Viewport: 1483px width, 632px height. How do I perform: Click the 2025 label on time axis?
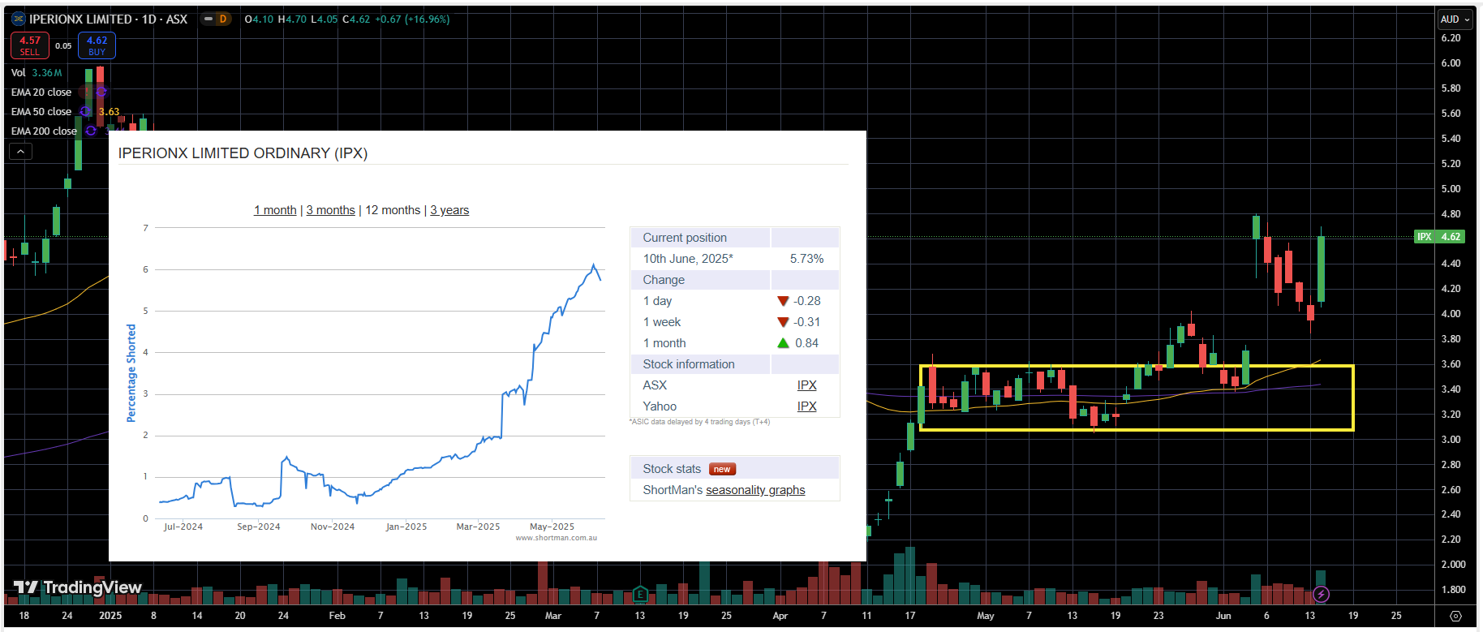[110, 616]
